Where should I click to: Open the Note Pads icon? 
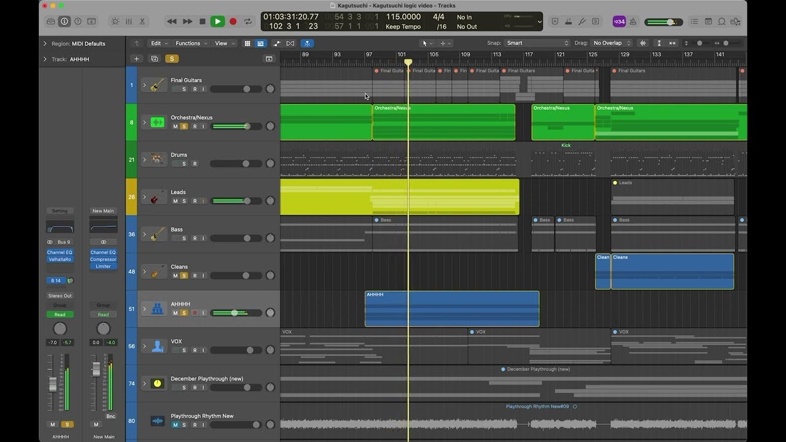tap(708, 21)
